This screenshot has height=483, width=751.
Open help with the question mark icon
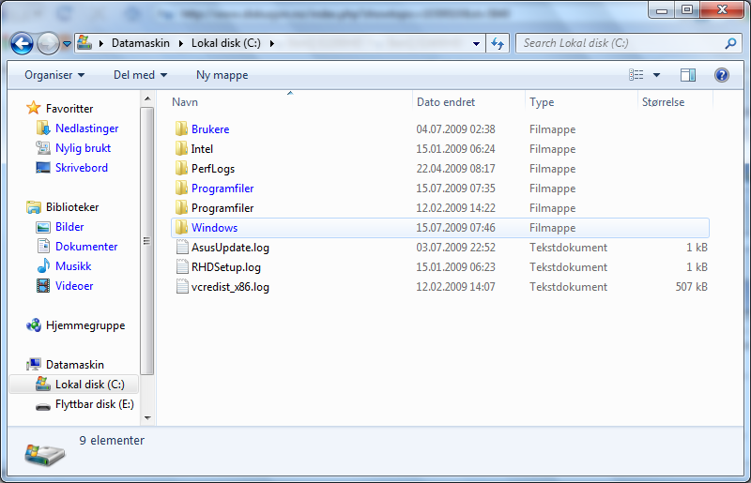722,75
